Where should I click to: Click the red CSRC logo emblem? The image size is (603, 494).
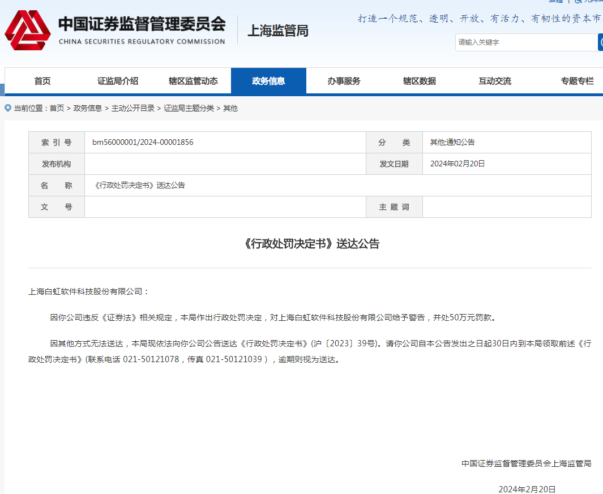tap(27, 30)
